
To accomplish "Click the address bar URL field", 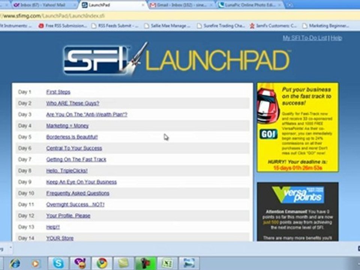I will [x=180, y=16].
